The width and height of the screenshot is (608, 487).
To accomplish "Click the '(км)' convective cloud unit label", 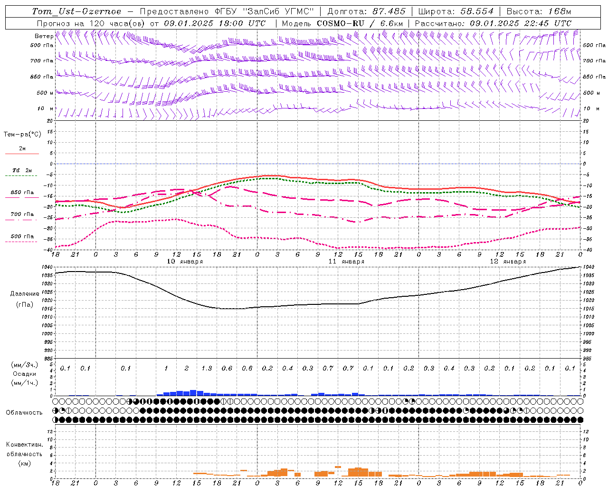I will pos(24,463).
